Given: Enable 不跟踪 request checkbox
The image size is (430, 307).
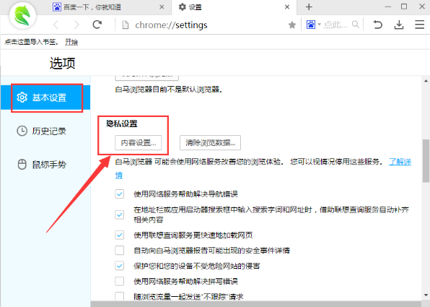Looking at the screenshot, I should tap(119, 296).
